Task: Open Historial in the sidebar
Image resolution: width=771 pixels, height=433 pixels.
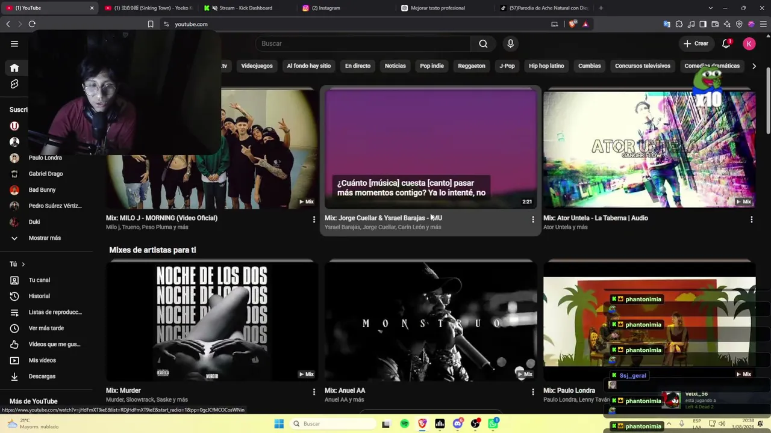Action: [x=39, y=296]
